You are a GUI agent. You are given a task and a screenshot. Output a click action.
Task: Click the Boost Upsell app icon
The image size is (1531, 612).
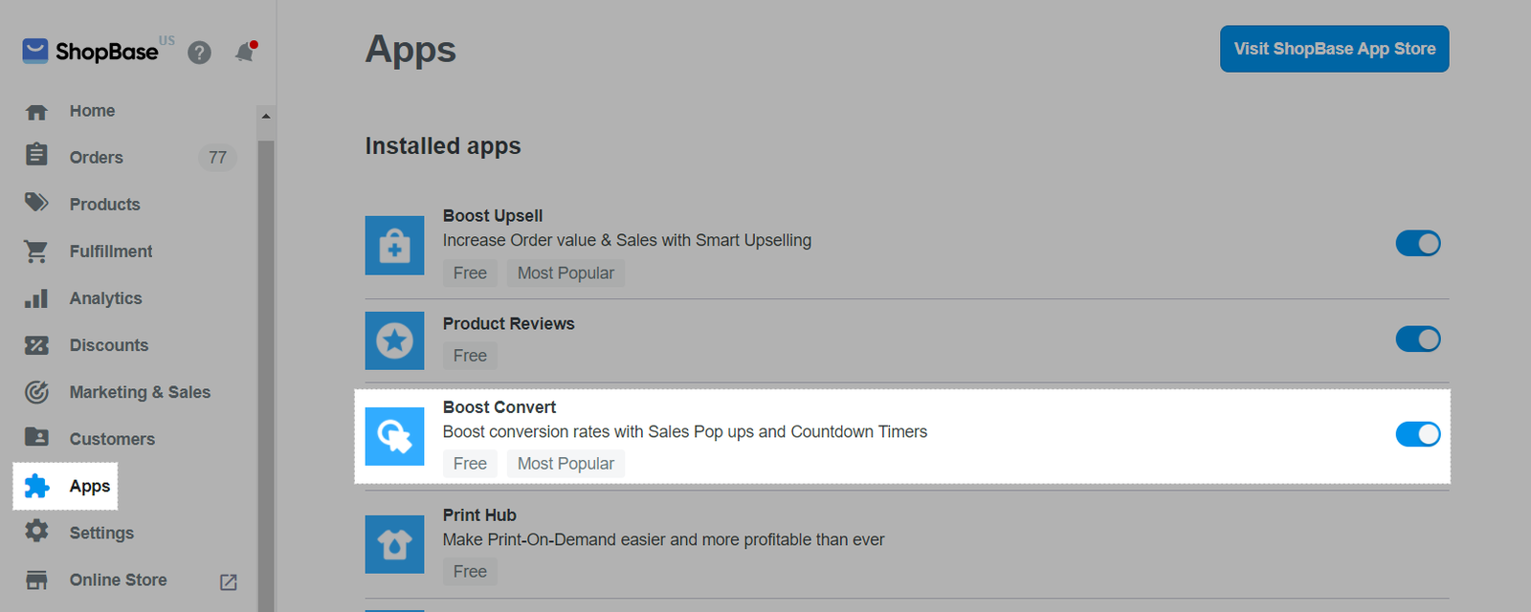click(394, 246)
